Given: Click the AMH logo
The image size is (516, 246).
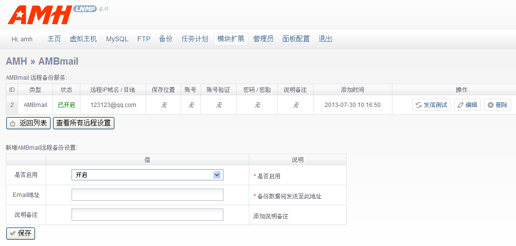Looking at the screenshot, I should click(x=40, y=15).
